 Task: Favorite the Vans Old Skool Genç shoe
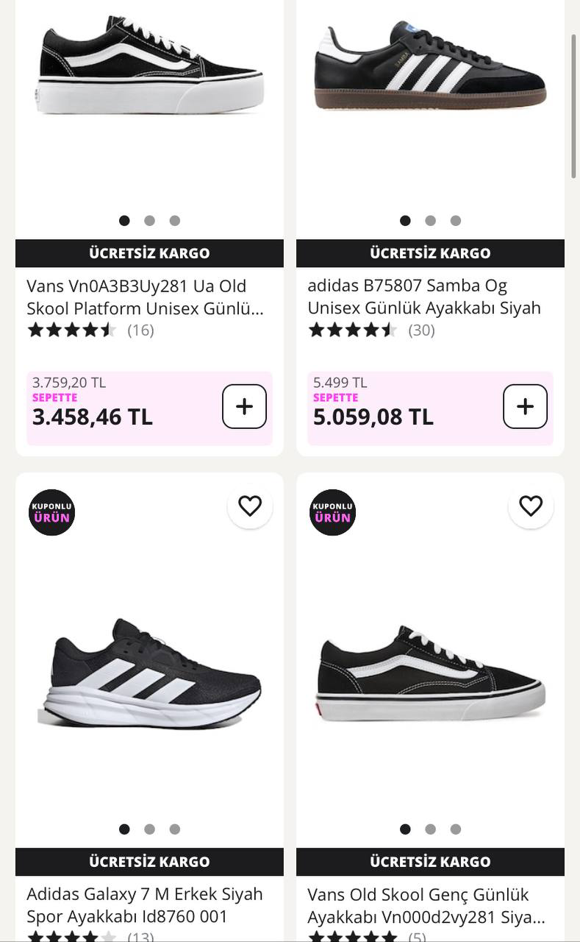(531, 506)
